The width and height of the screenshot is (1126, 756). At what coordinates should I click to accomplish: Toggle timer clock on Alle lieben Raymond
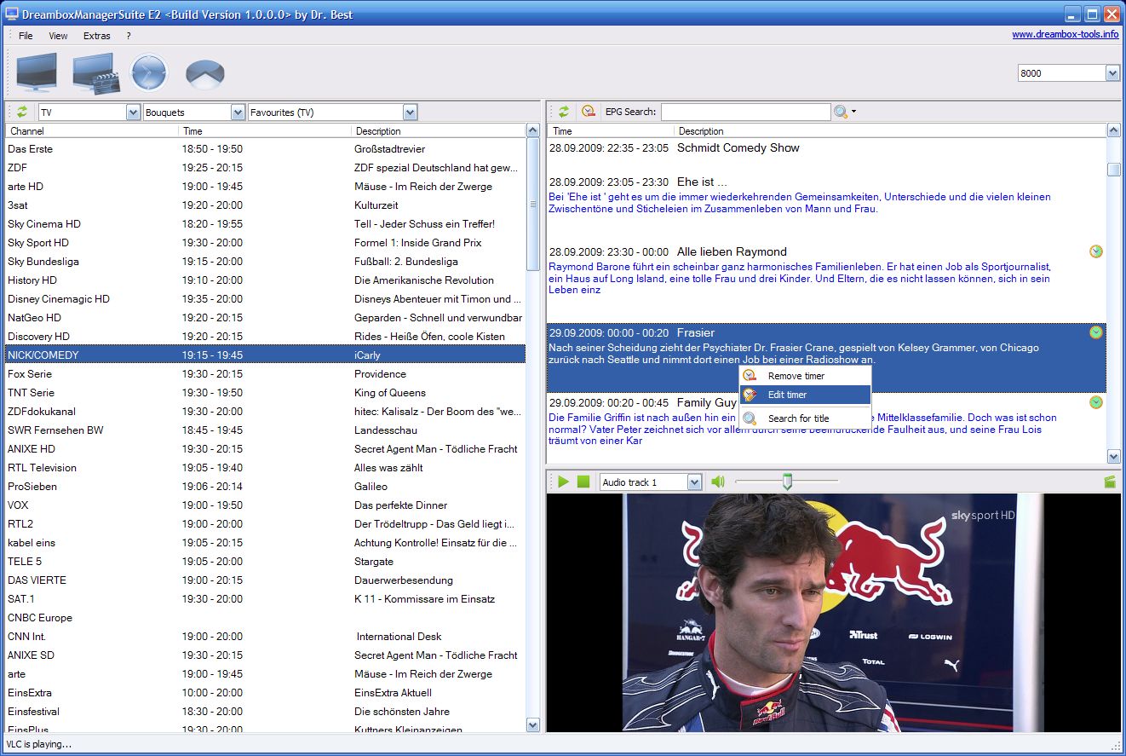(1096, 251)
